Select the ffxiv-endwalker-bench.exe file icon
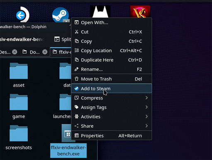The width and height of the screenshot is (212, 160). point(67,133)
